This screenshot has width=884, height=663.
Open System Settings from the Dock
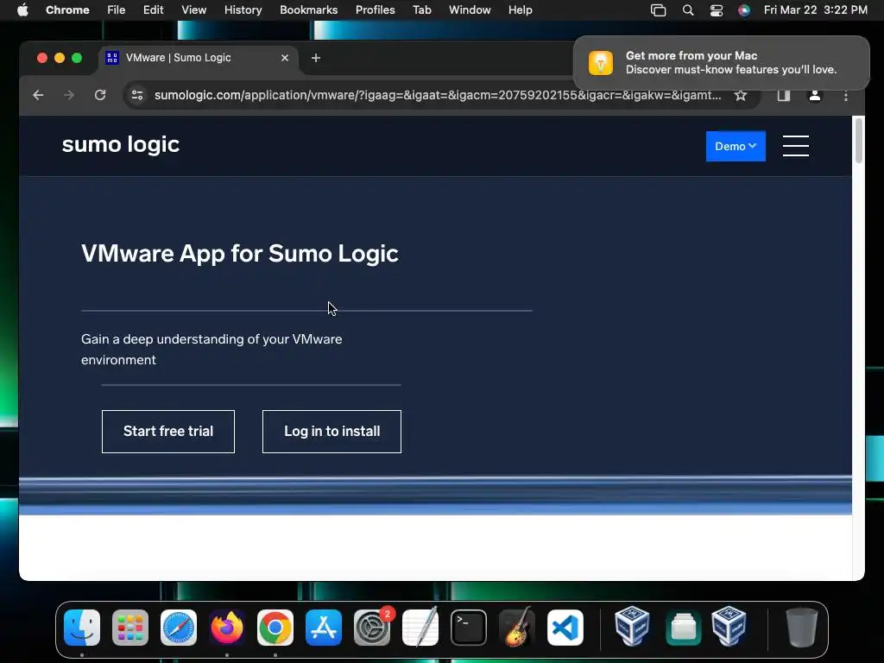(372, 628)
